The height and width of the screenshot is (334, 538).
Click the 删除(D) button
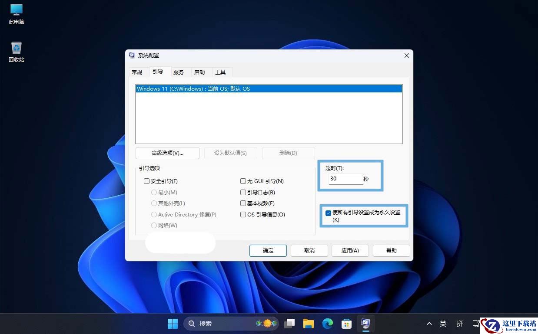pyautogui.click(x=288, y=153)
